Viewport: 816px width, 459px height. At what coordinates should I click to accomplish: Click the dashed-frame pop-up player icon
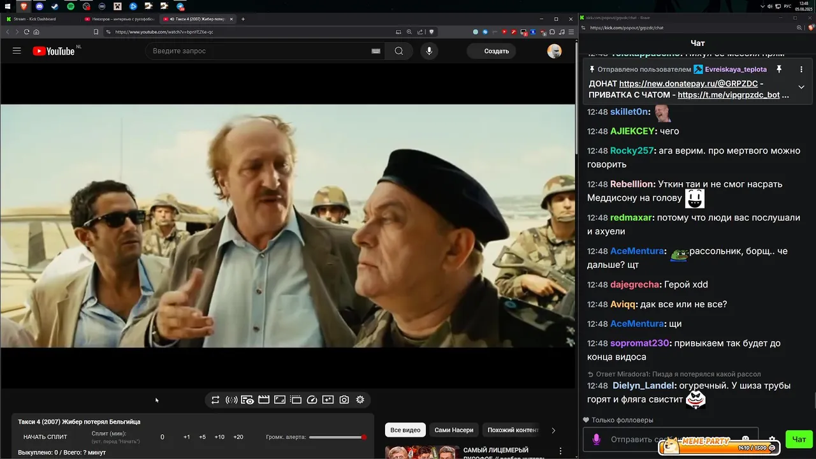tap(296, 400)
